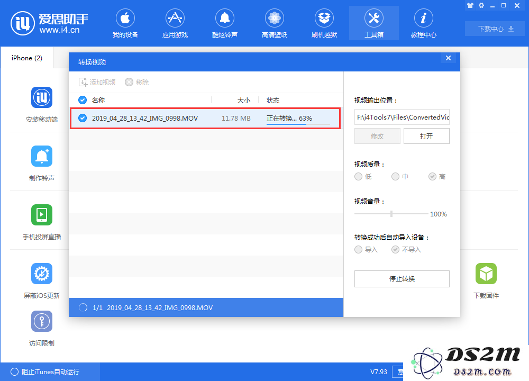Launch 下载固件 download firmware tool
Viewport: 529px width, 381px height.
(486, 281)
